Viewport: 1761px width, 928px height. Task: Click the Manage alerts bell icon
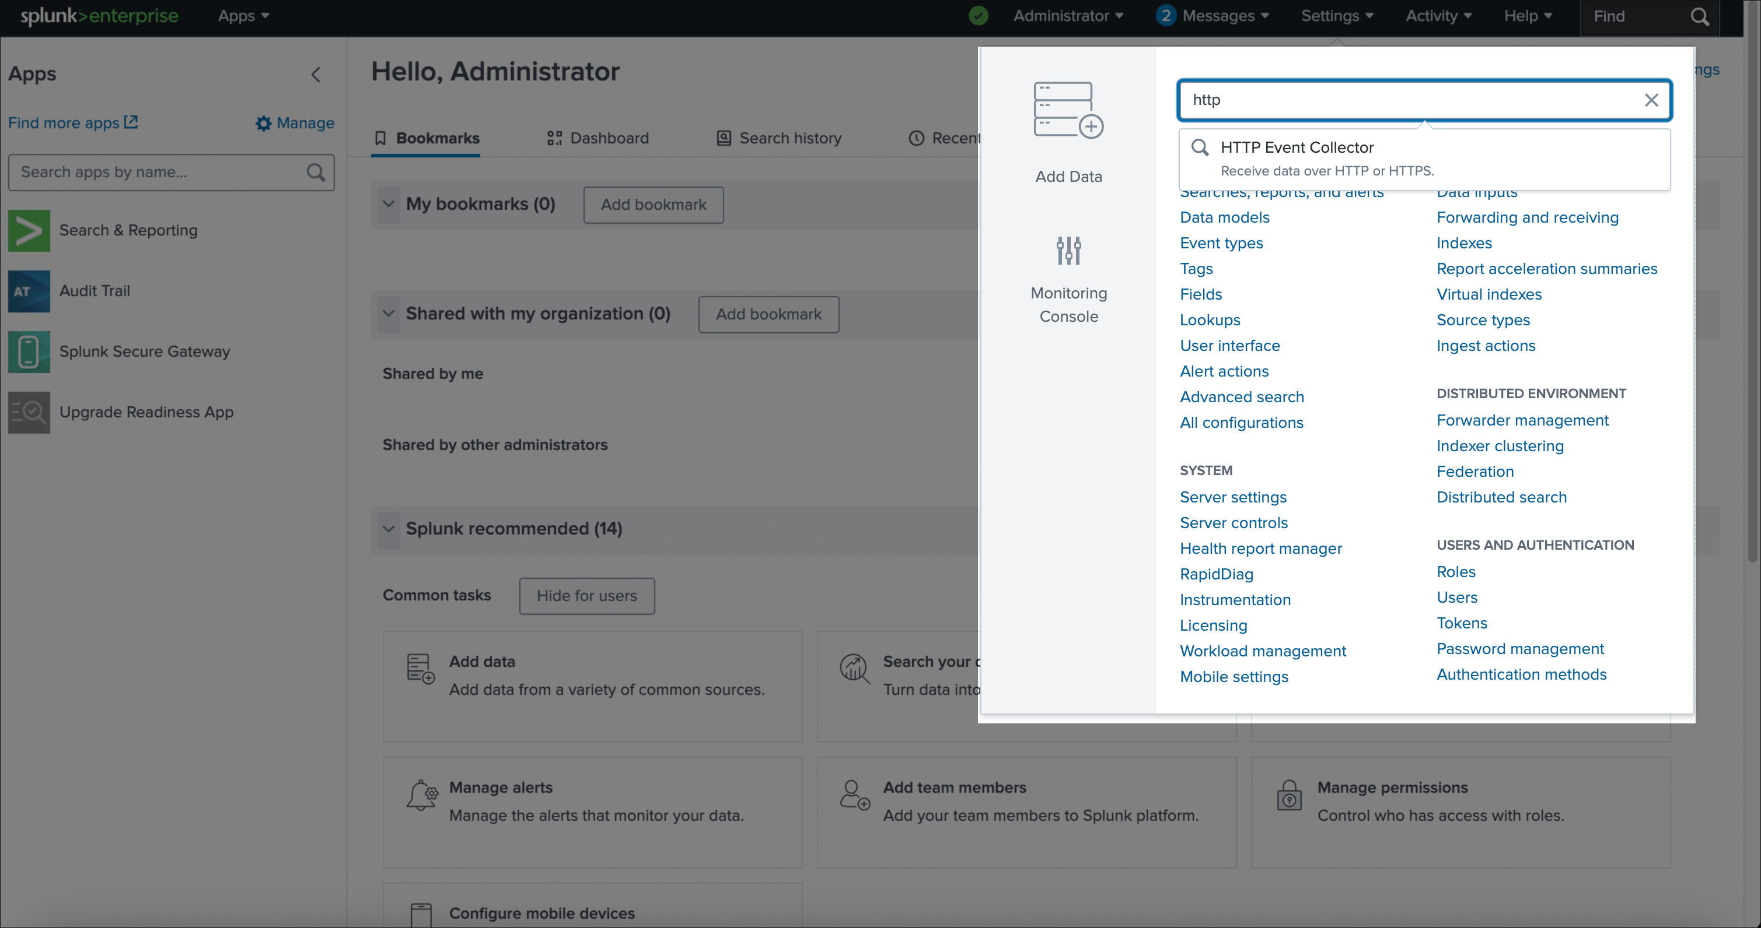(x=422, y=795)
